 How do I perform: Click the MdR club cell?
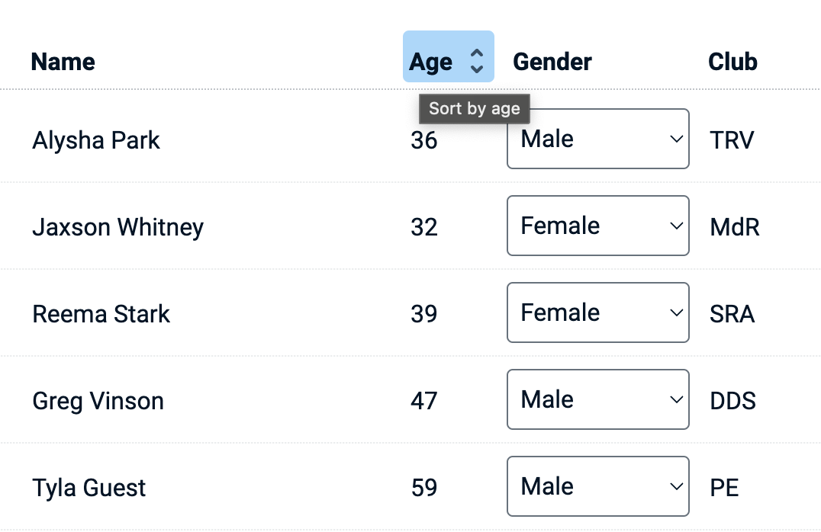(734, 227)
